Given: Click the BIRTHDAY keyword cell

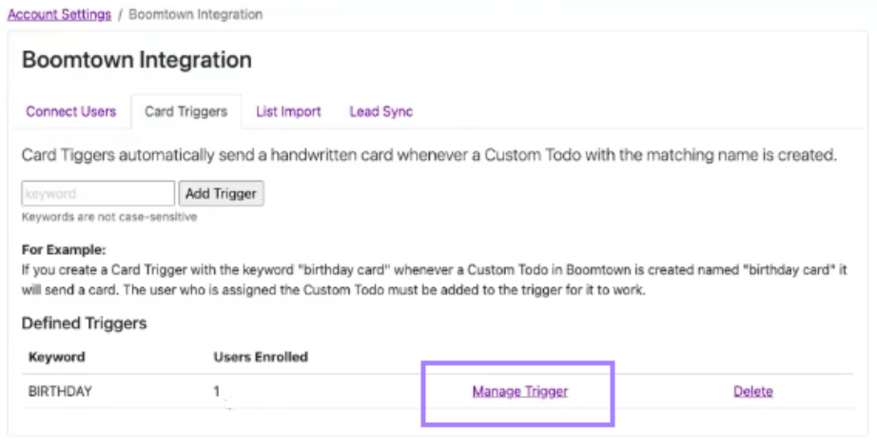Looking at the screenshot, I should click(x=60, y=391).
